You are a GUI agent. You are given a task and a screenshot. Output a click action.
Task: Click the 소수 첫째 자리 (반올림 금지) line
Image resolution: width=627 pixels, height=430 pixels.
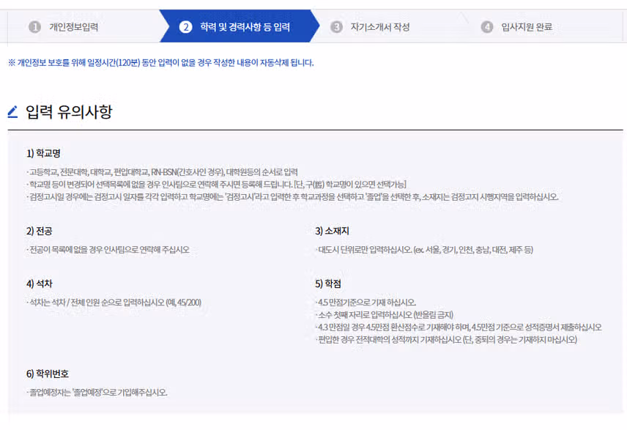click(385, 315)
